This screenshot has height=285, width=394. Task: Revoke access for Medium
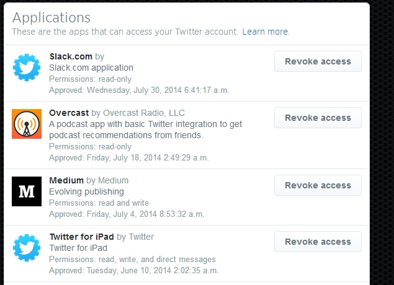tap(318, 185)
